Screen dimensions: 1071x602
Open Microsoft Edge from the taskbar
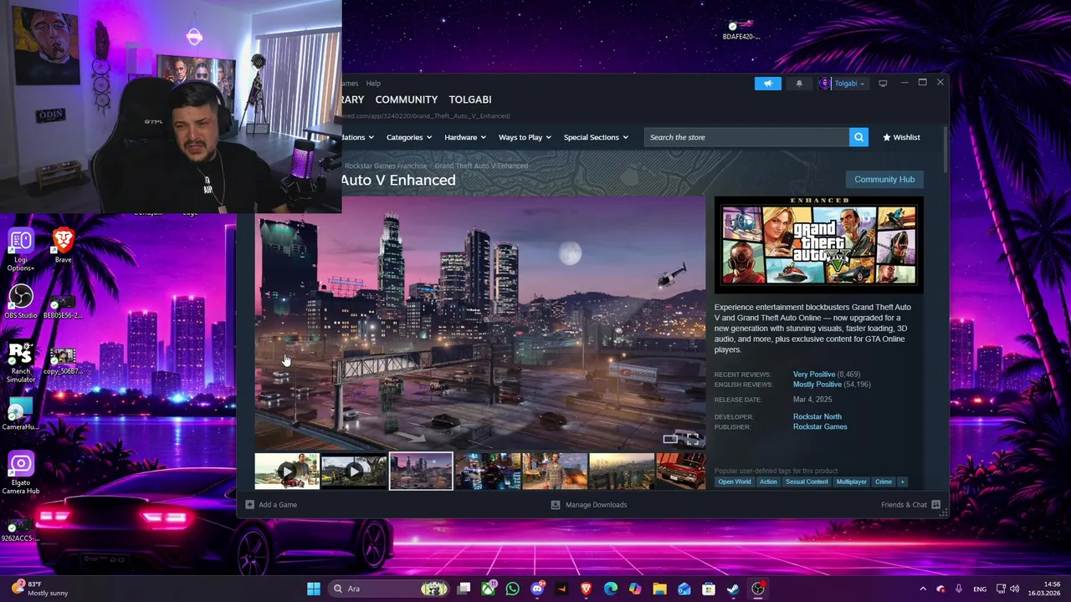click(611, 589)
